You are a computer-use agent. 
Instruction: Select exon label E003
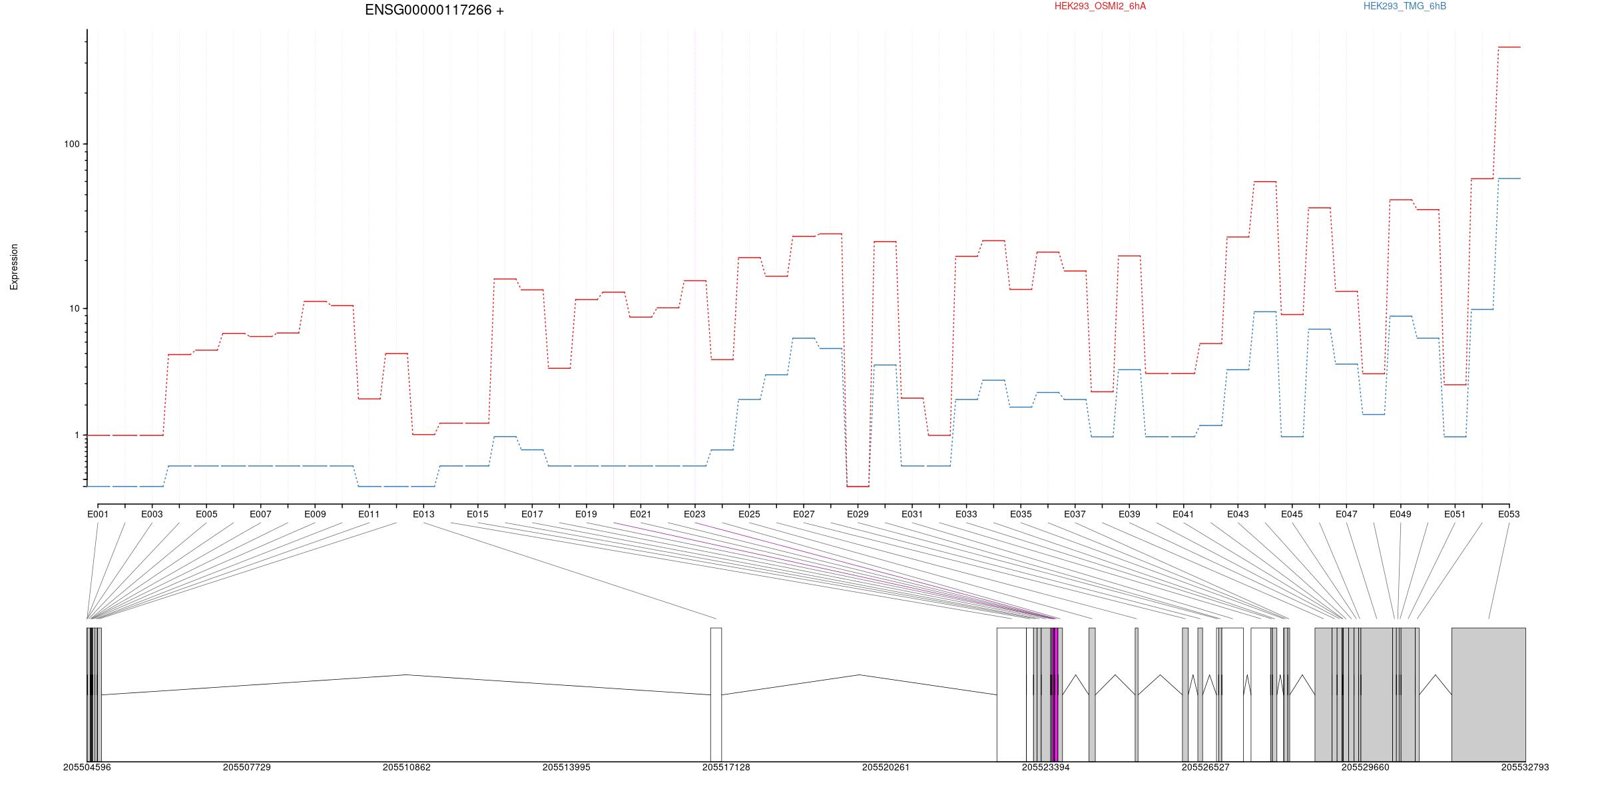pyautogui.click(x=152, y=514)
